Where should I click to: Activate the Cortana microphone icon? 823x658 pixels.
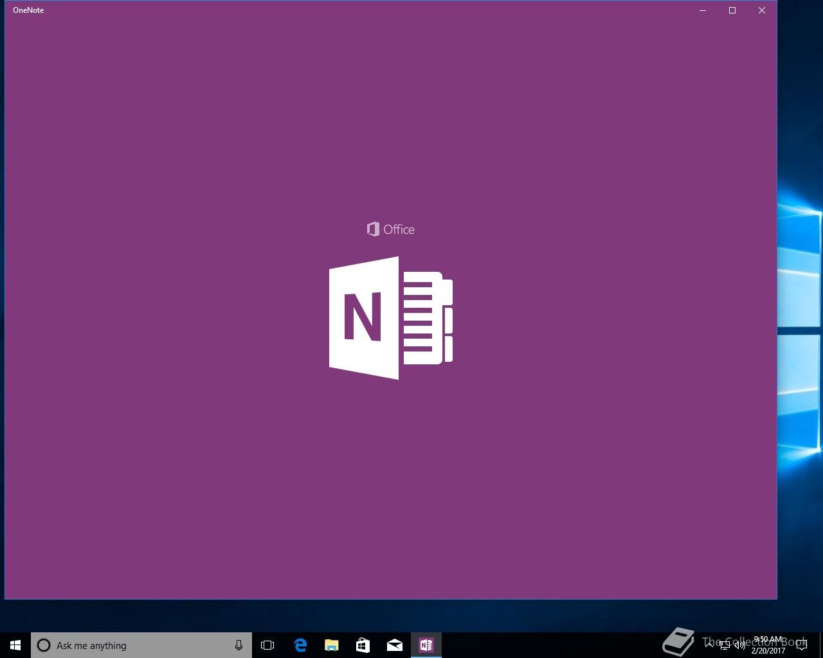pyautogui.click(x=239, y=645)
